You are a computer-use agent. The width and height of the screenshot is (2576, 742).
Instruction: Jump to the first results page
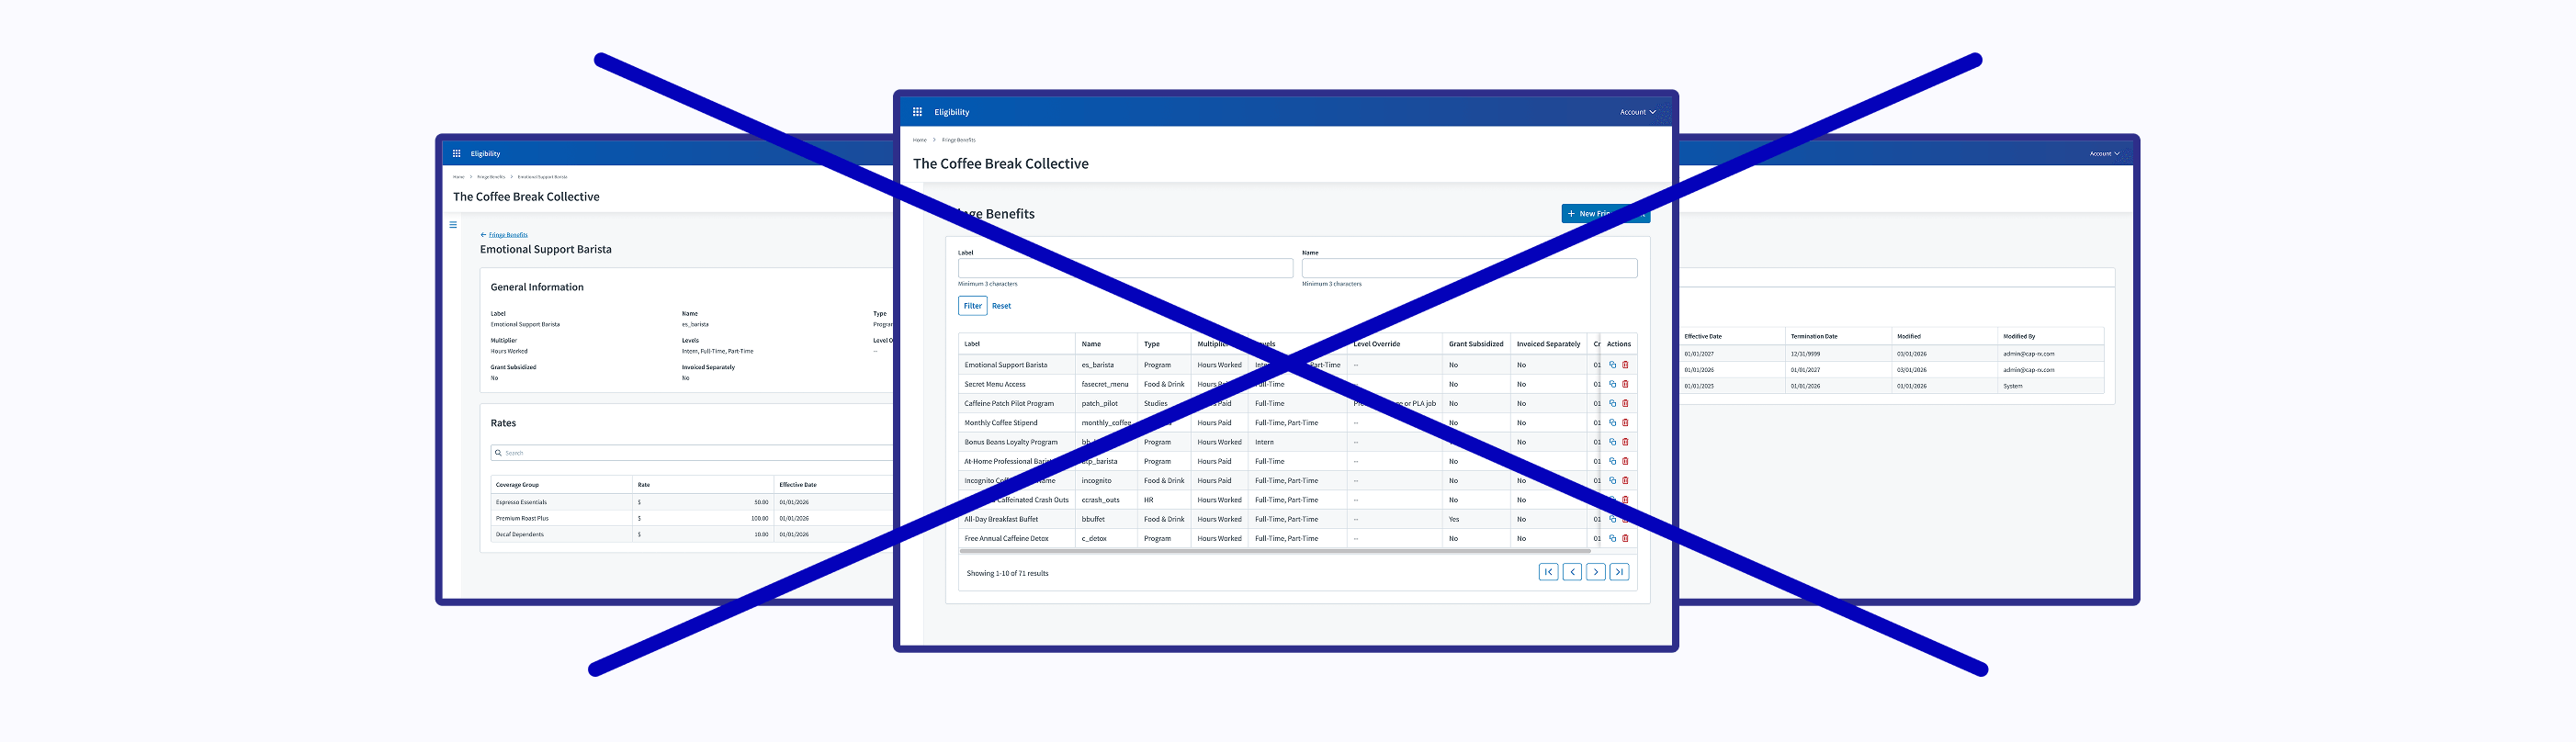pos(1548,572)
